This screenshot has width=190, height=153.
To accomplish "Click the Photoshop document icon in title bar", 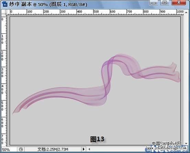I will click(x=4, y=4).
